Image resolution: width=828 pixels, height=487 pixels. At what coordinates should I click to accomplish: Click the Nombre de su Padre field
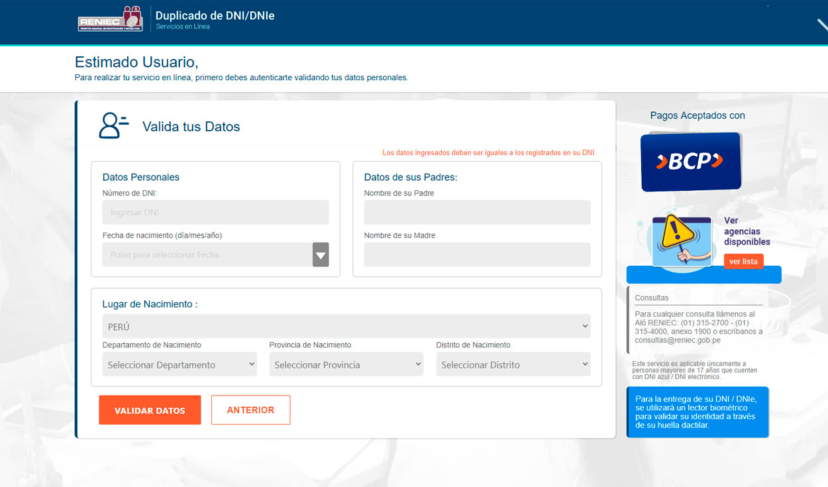pyautogui.click(x=477, y=213)
